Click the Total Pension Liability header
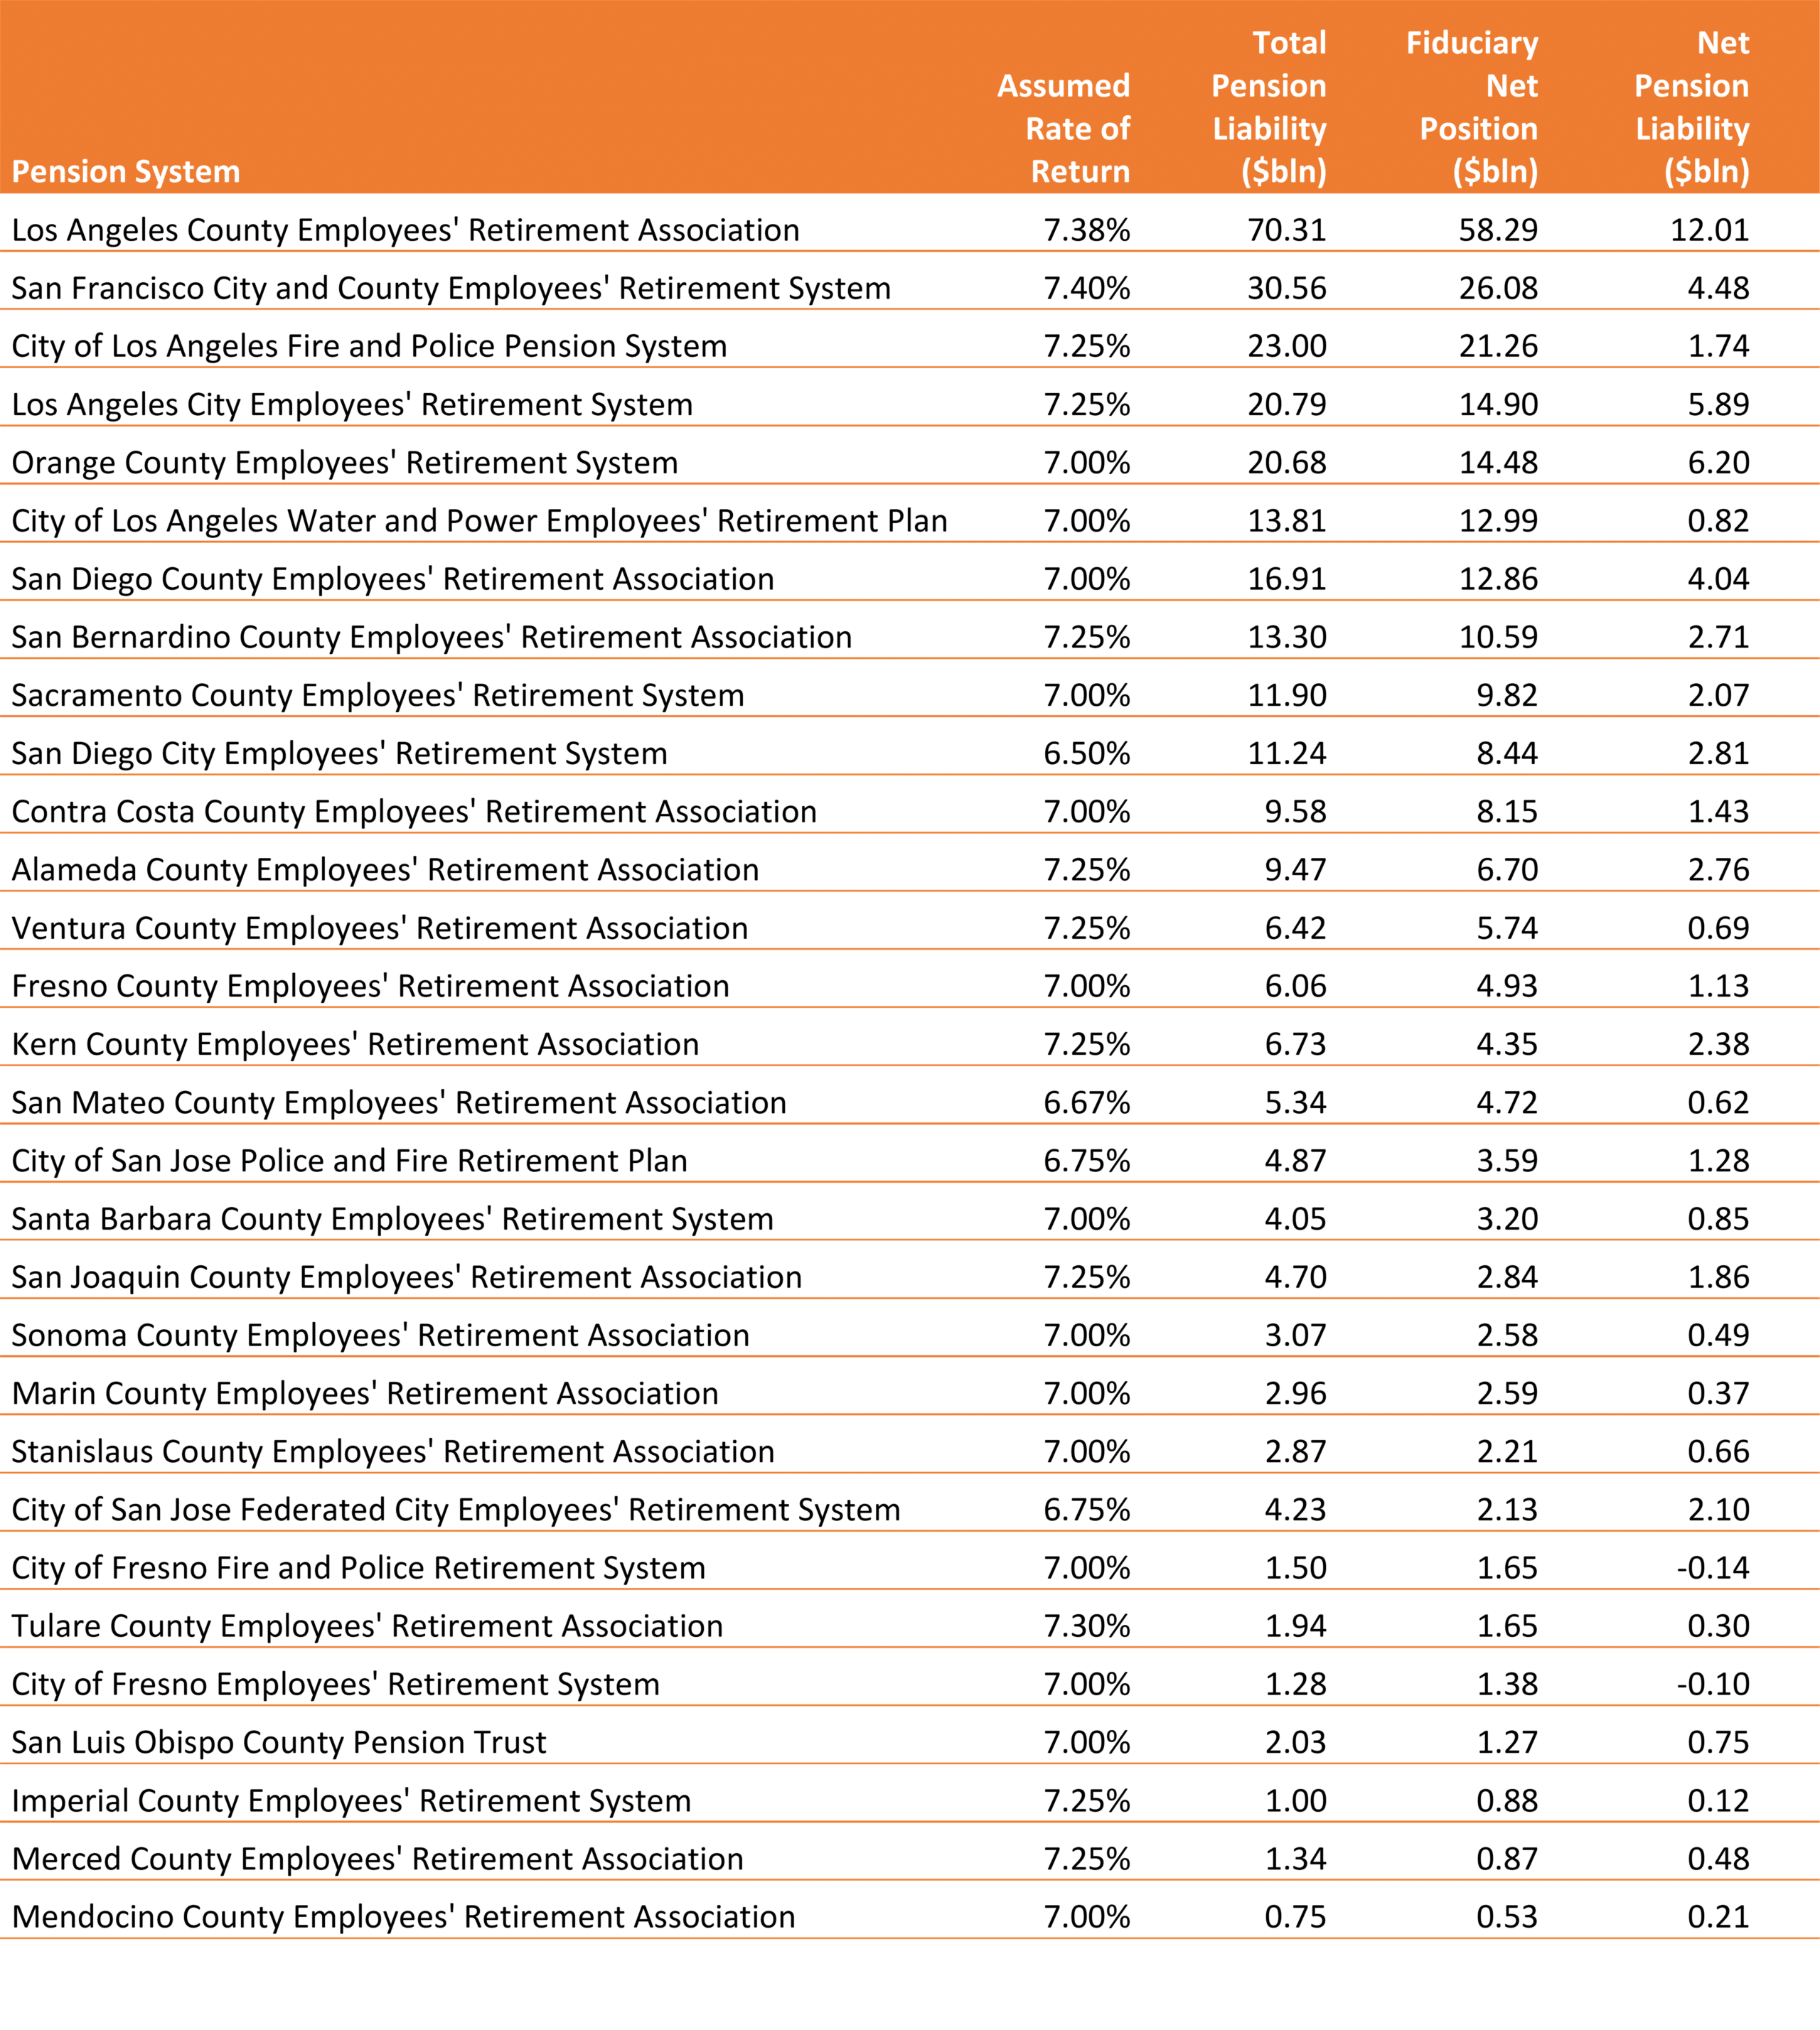Image resolution: width=1820 pixels, height=2030 pixels. 1269,108
